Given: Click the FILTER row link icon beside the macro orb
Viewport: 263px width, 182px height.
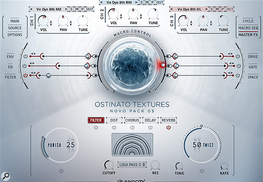Looking at the screenshot, I should coord(95,75).
